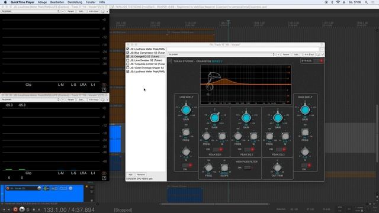Toggle the High Shelf ON switch
This screenshot has width=379, height=213.
click(x=306, y=166)
